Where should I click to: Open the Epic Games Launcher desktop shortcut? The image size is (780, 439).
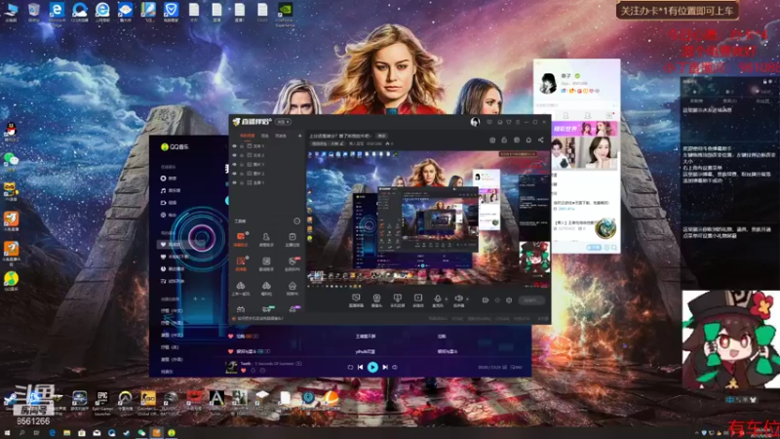coord(102,402)
